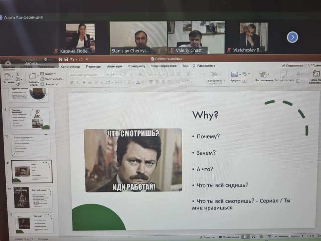Click the Home icon in PowerPoint title bar

click(x=61, y=60)
